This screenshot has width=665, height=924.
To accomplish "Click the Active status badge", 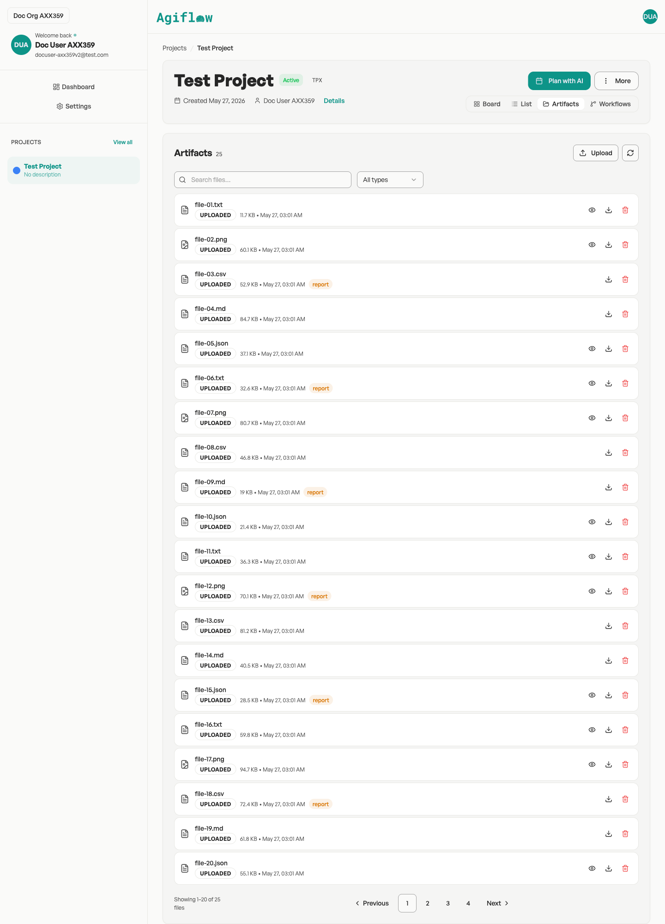I will pos(291,80).
